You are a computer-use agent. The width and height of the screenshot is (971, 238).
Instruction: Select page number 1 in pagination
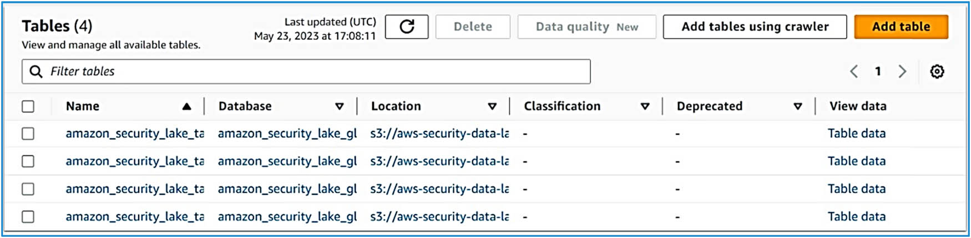[878, 72]
